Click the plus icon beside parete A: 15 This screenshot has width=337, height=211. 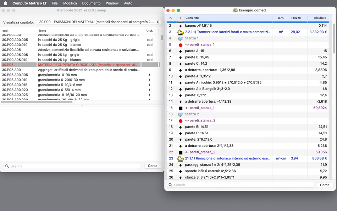coord(181,51)
